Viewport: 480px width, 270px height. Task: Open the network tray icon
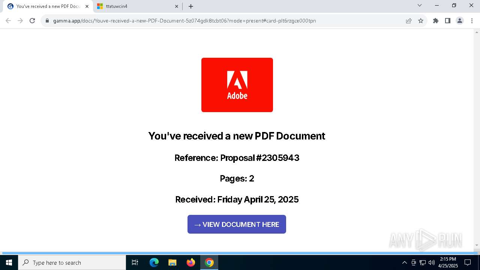click(423, 262)
